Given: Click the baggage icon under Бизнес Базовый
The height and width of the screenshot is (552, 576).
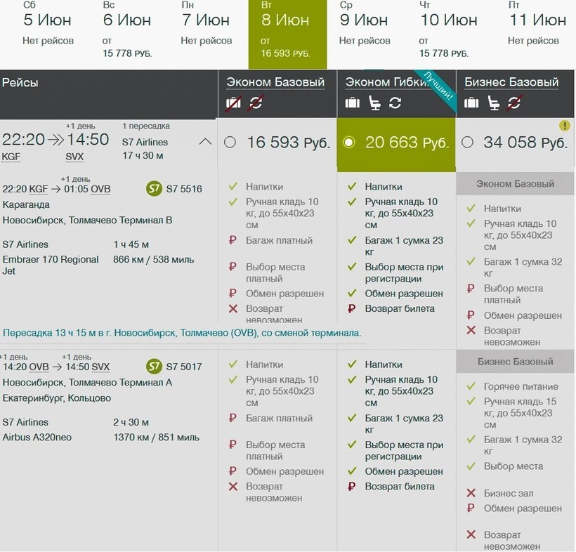Looking at the screenshot, I should [x=471, y=103].
